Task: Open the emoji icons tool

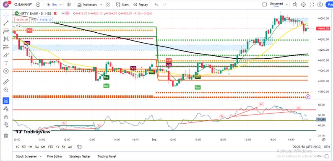Action: pyautogui.click(x=6, y=71)
